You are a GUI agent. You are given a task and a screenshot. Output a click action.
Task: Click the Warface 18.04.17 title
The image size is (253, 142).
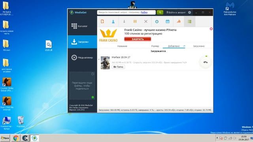pyautogui.click(x=121, y=57)
